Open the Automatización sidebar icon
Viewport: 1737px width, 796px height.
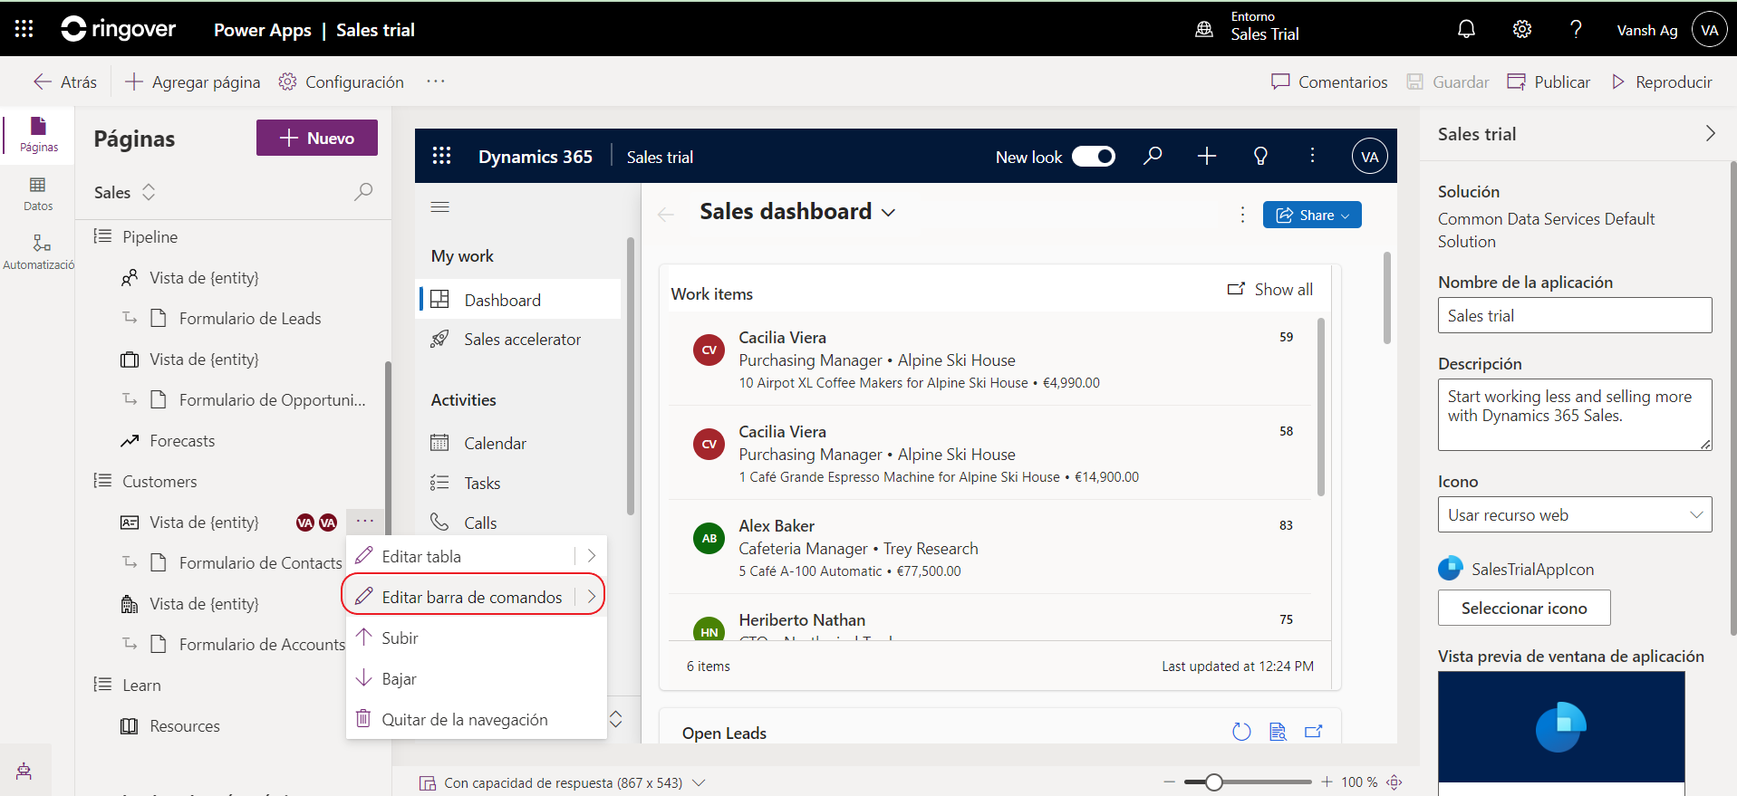[x=38, y=253]
